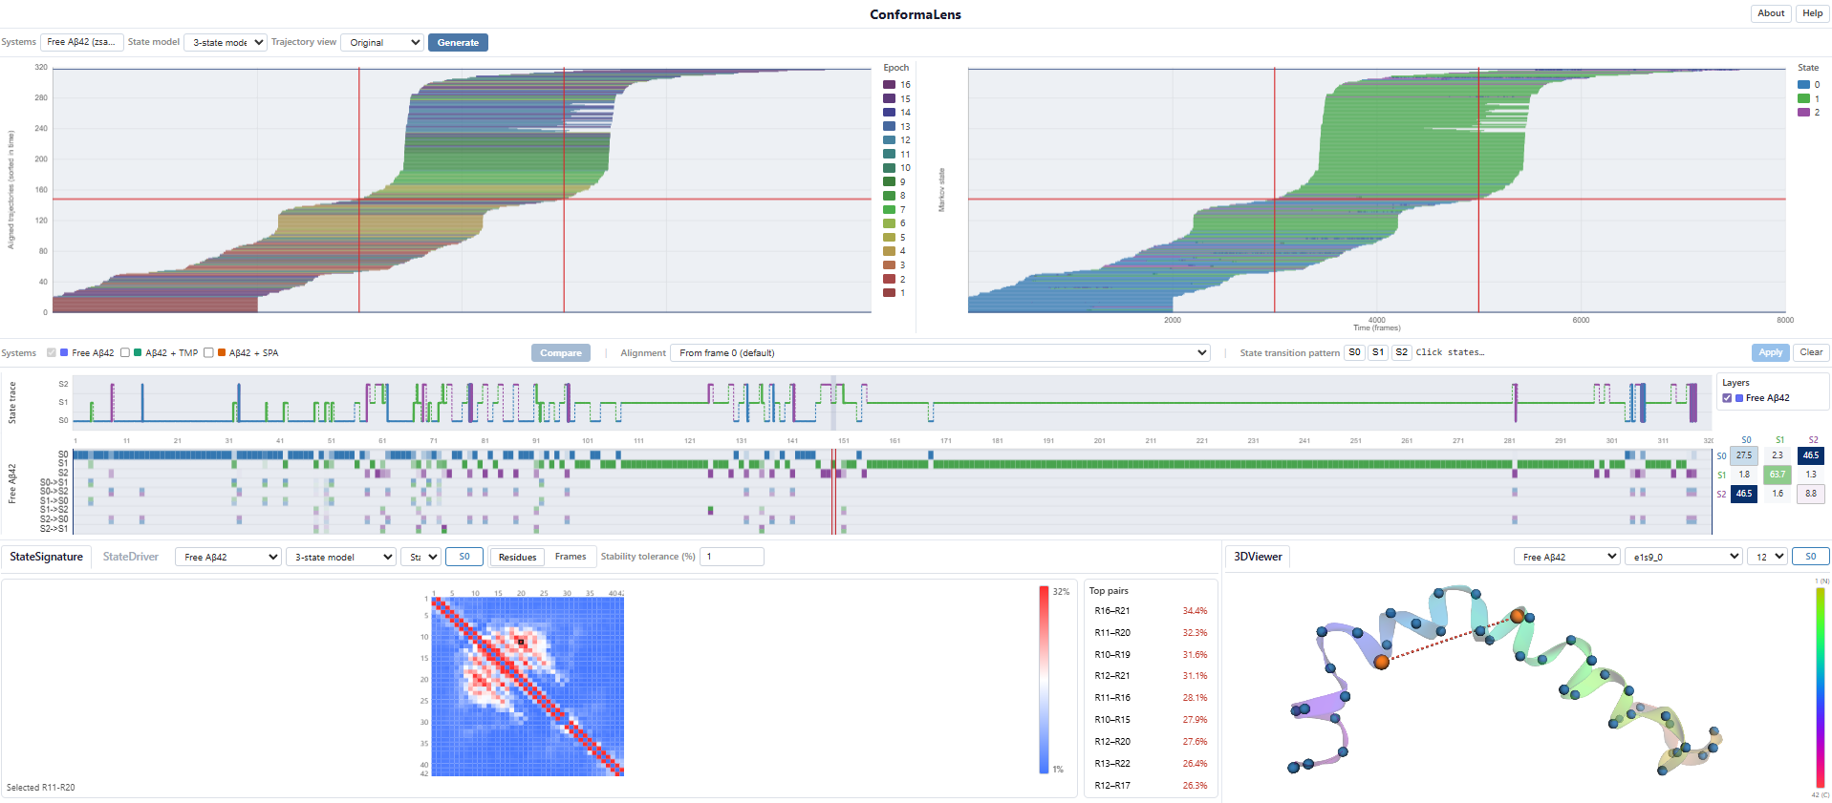Toggle the Free Aβ42 layer checkbox

1727,398
